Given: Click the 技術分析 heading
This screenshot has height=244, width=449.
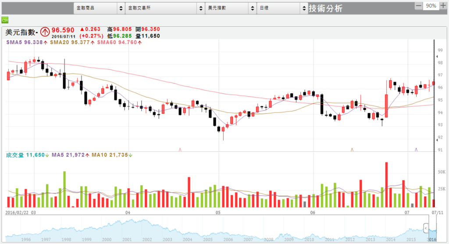Looking at the screenshot, I should click(326, 9).
